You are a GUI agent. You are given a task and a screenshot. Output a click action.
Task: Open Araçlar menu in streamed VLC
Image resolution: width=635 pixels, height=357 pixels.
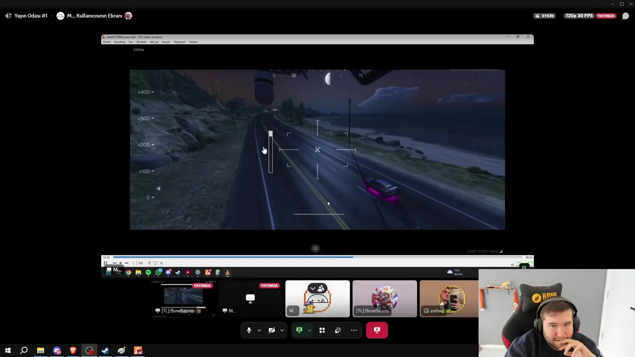click(166, 42)
